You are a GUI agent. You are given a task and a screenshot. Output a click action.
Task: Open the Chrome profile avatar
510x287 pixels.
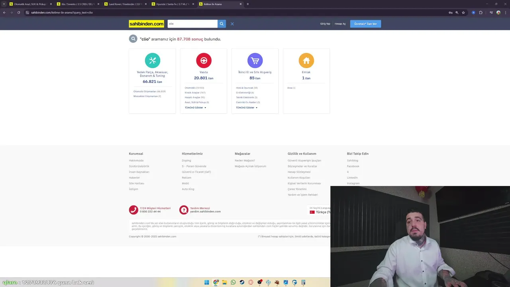pos(498,12)
